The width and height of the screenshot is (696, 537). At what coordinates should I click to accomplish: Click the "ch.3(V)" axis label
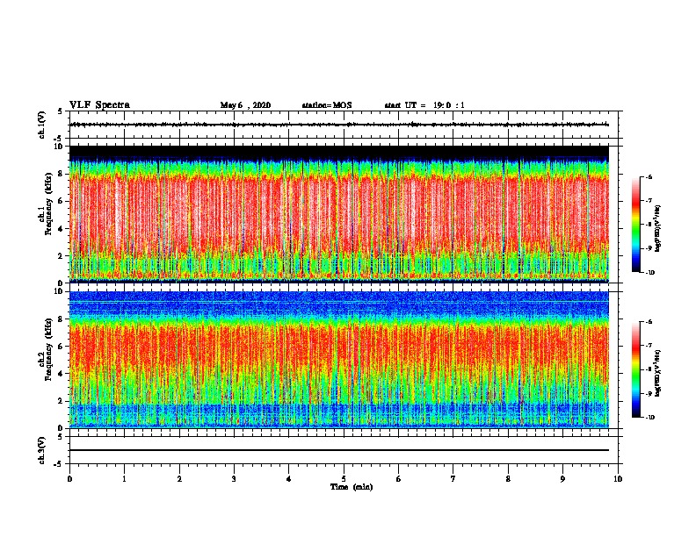pos(41,450)
